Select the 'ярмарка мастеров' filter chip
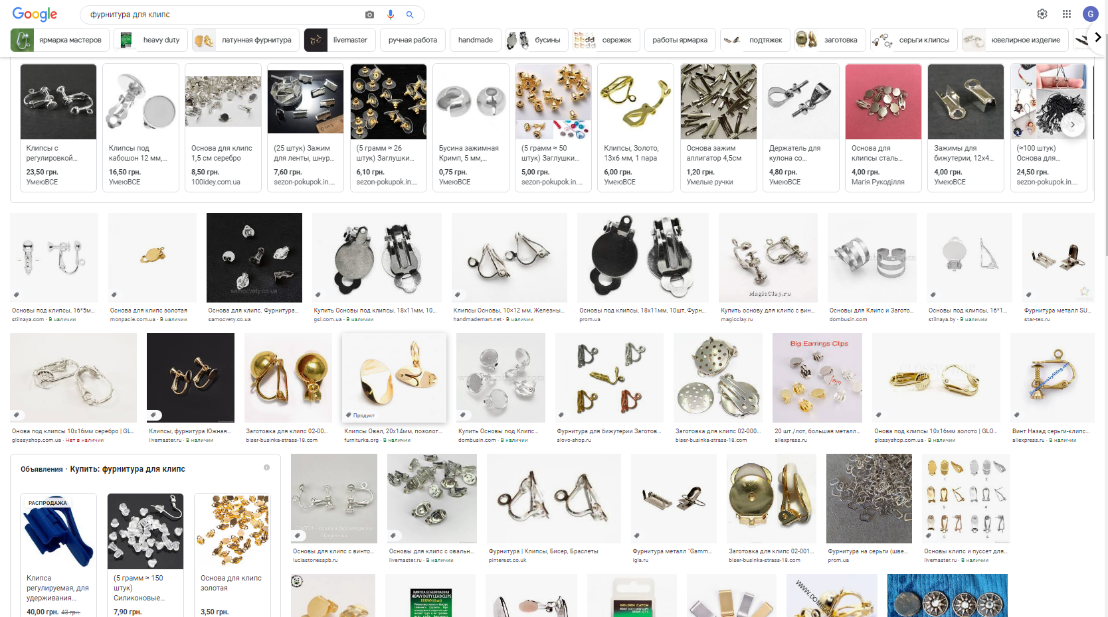This screenshot has width=1108, height=617. tap(60, 40)
